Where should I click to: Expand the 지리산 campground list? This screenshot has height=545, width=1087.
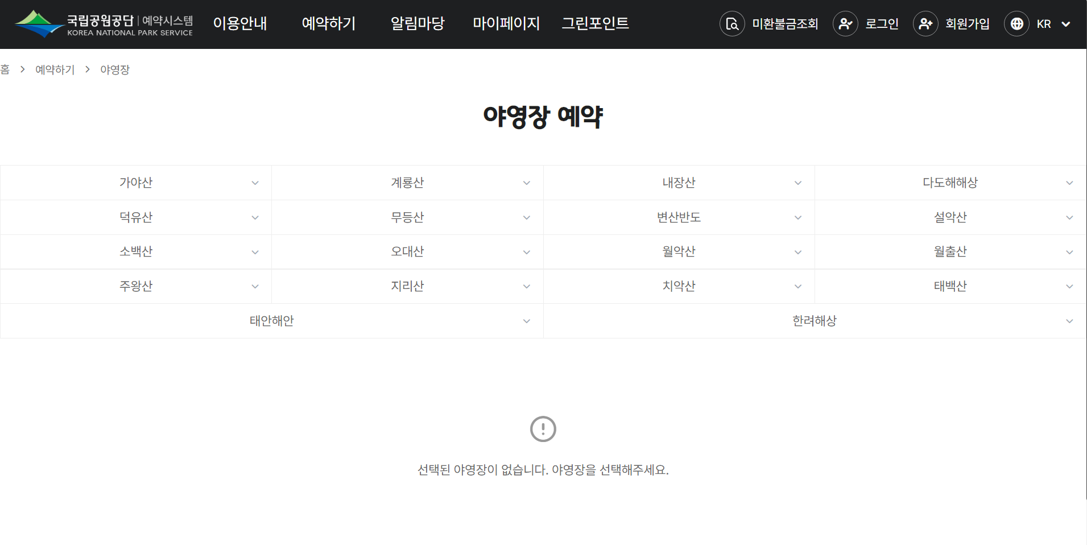click(407, 286)
